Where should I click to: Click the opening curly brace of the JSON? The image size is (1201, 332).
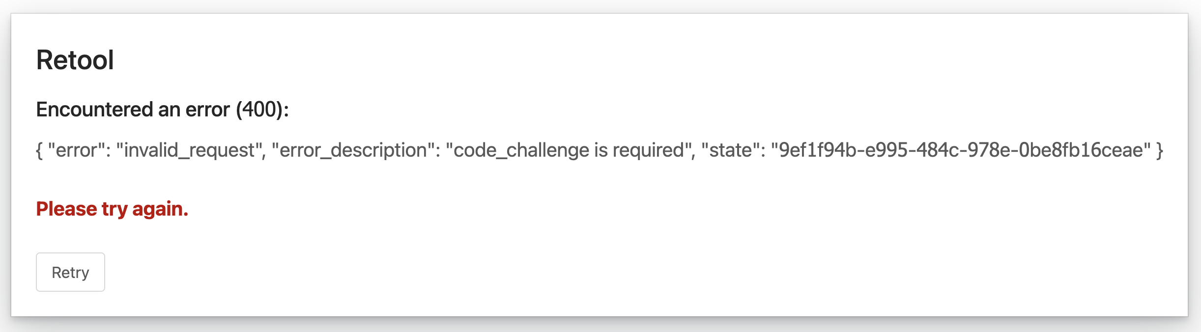39,150
